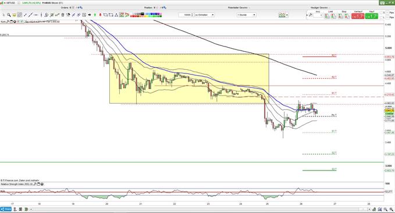Select the vertical line drawing tool

[41, 15]
